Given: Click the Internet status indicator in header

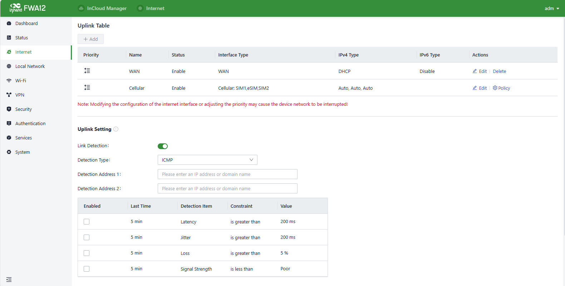Looking at the screenshot, I should pyautogui.click(x=140, y=8).
